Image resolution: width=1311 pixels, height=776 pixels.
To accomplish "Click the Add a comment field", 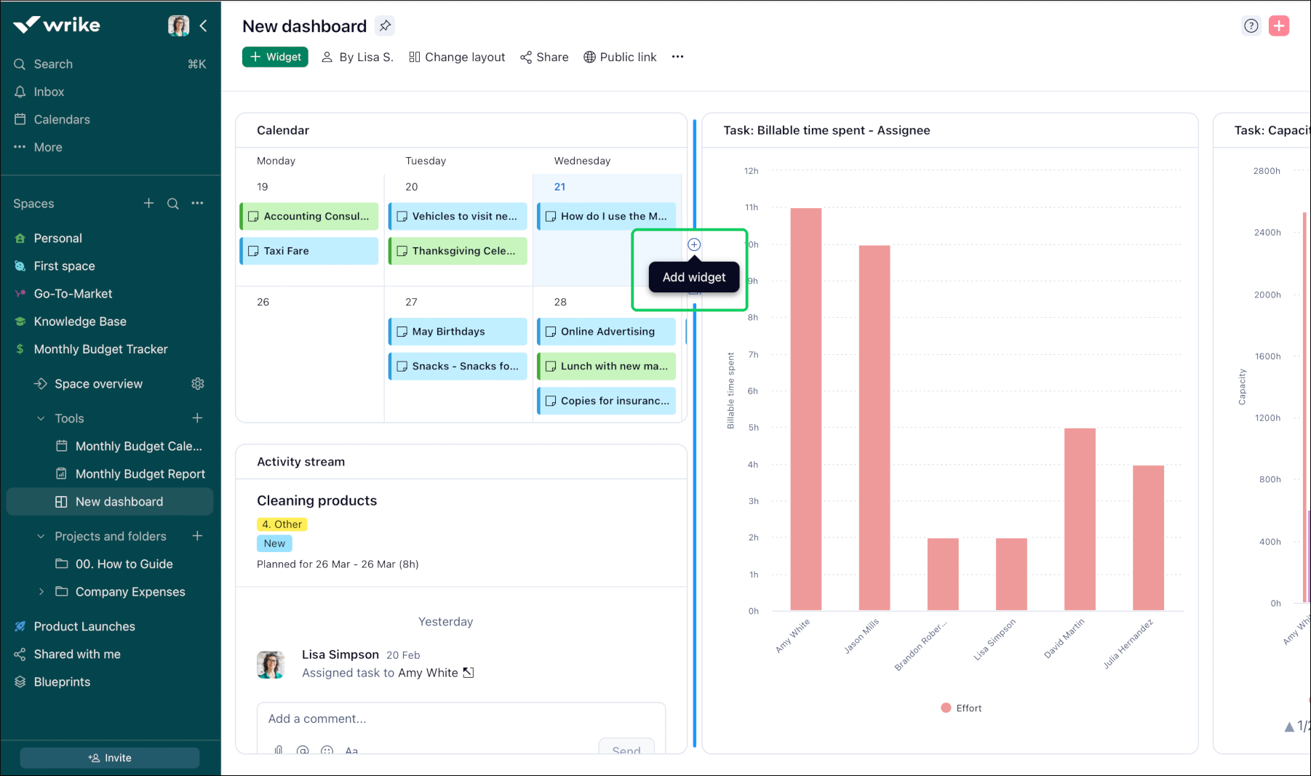I will tap(461, 719).
